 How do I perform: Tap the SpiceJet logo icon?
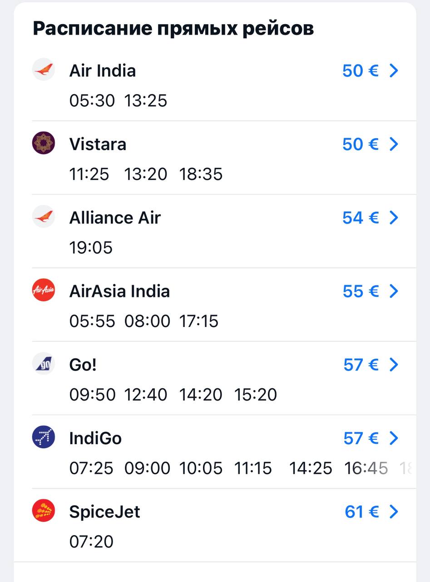(44, 511)
